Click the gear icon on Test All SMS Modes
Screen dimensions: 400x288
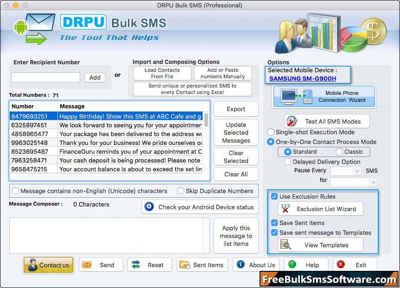(x=292, y=121)
